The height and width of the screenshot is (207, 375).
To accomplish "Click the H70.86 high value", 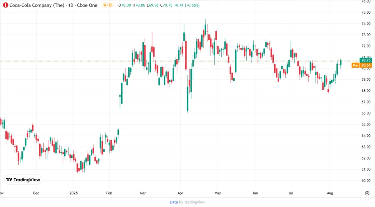I will (x=139, y=5).
